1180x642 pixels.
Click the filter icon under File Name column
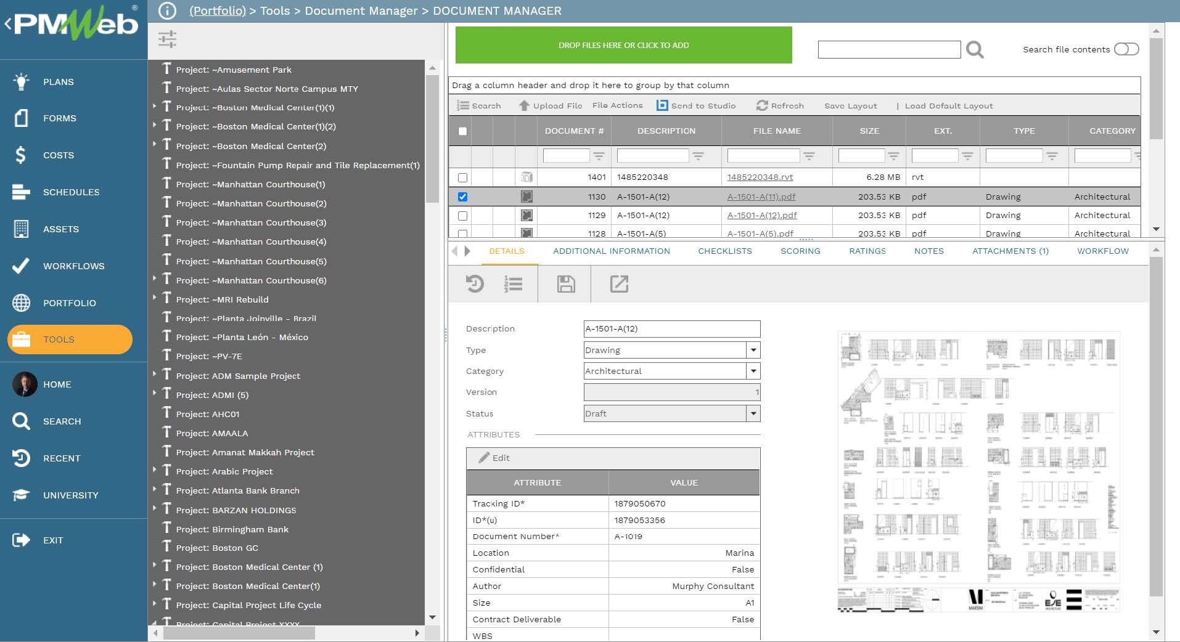[x=809, y=156]
